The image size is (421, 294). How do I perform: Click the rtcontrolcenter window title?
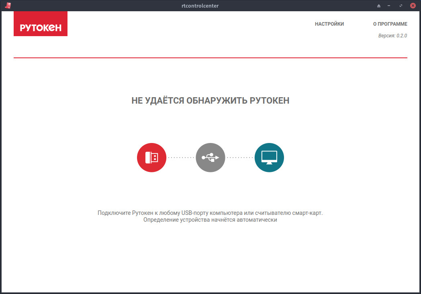point(200,6)
